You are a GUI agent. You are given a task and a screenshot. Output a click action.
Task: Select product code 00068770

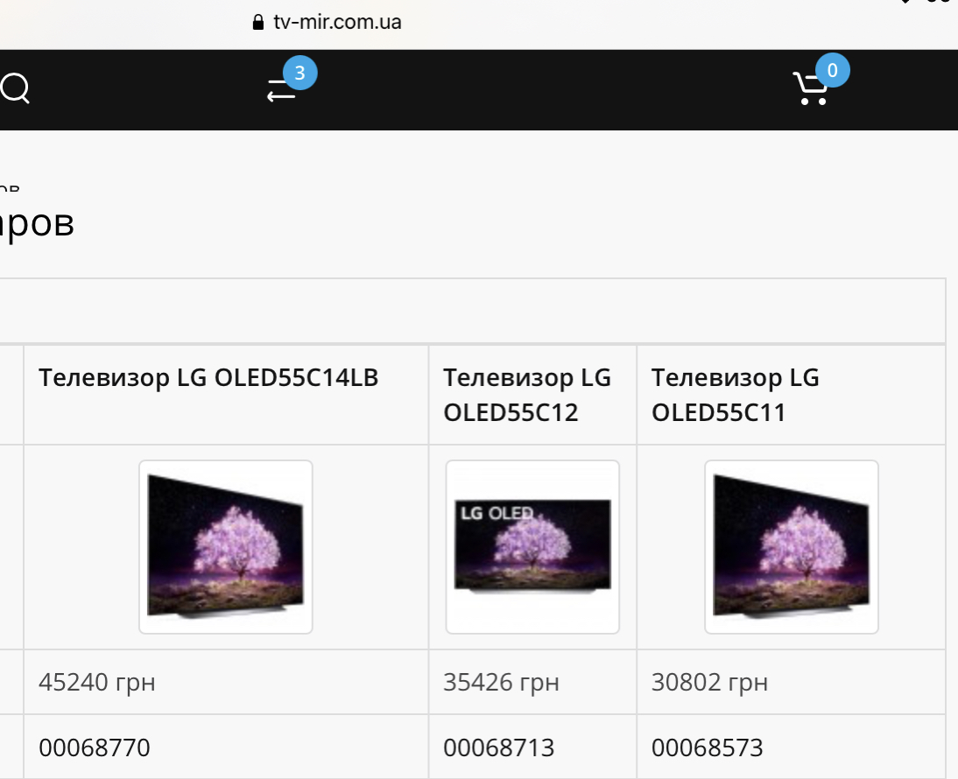94,747
